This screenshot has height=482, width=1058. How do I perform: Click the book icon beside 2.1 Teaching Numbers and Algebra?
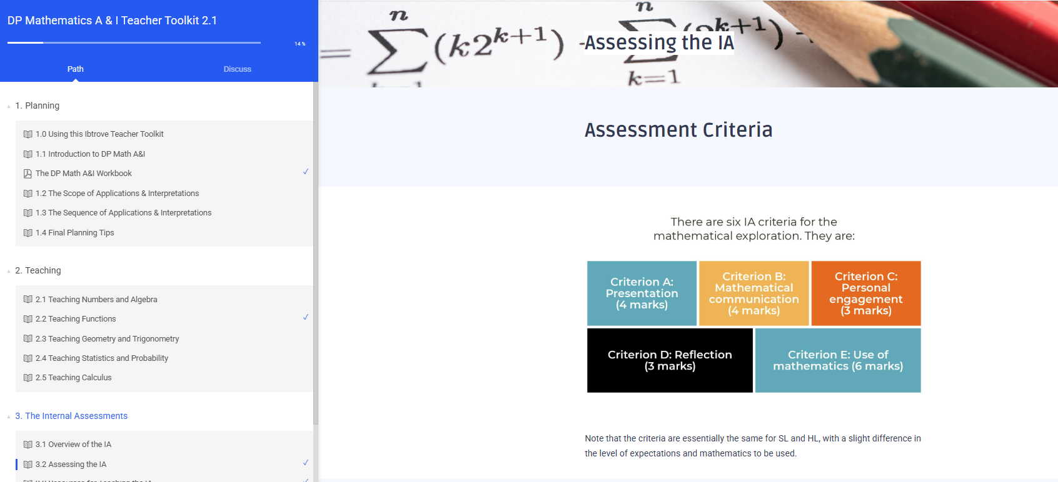[28, 300]
